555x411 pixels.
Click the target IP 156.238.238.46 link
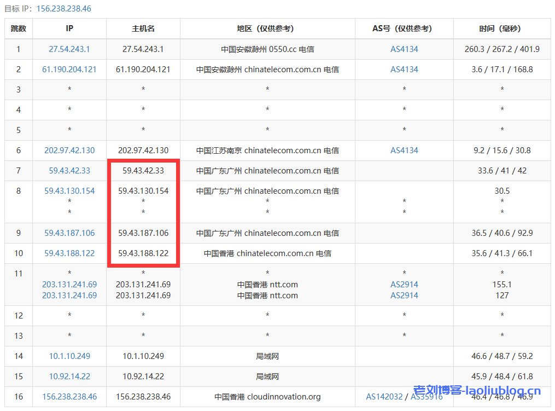69,397
